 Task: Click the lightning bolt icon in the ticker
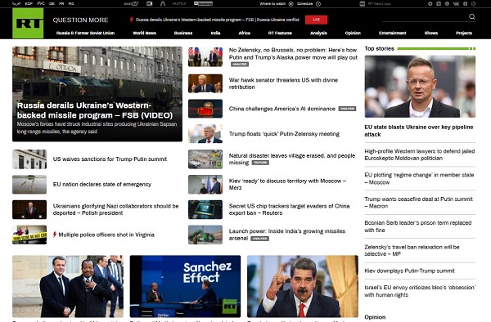(132, 20)
